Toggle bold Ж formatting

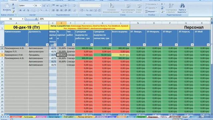click(x=20, y=10)
